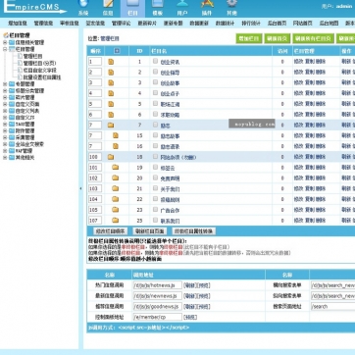Click the page icon in row ID 15
355x355 pixels.
click(116, 135)
